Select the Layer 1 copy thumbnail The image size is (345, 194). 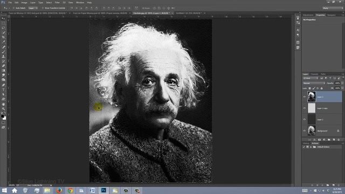tap(312, 108)
